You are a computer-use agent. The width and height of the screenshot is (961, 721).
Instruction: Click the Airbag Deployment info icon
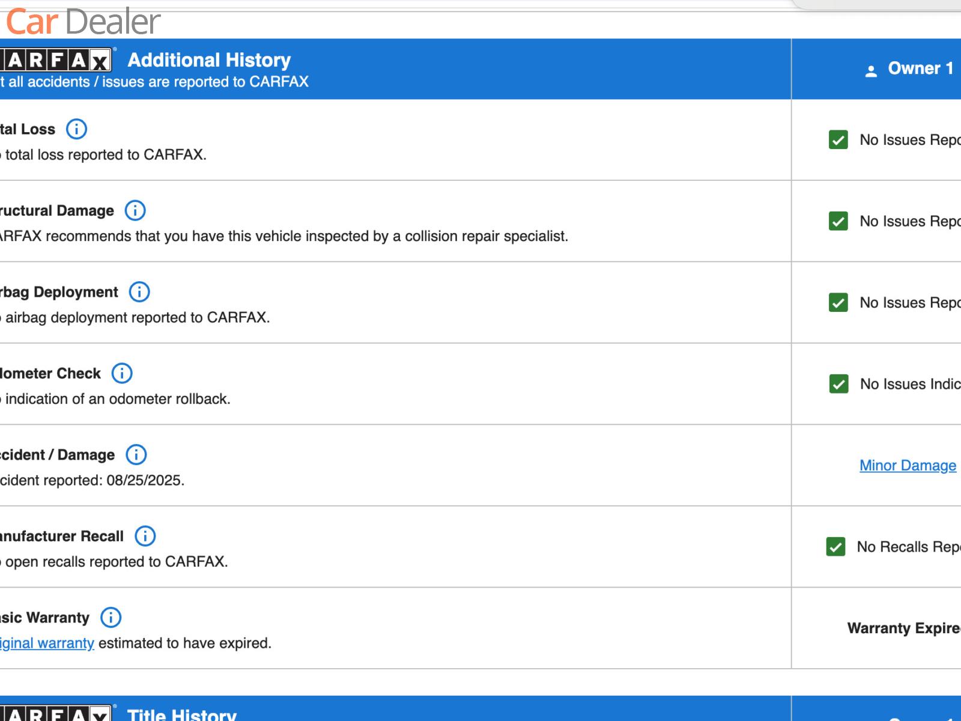coord(139,292)
